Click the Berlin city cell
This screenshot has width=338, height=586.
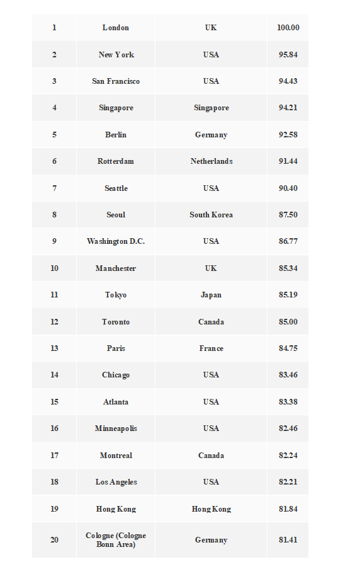pos(116,135)
